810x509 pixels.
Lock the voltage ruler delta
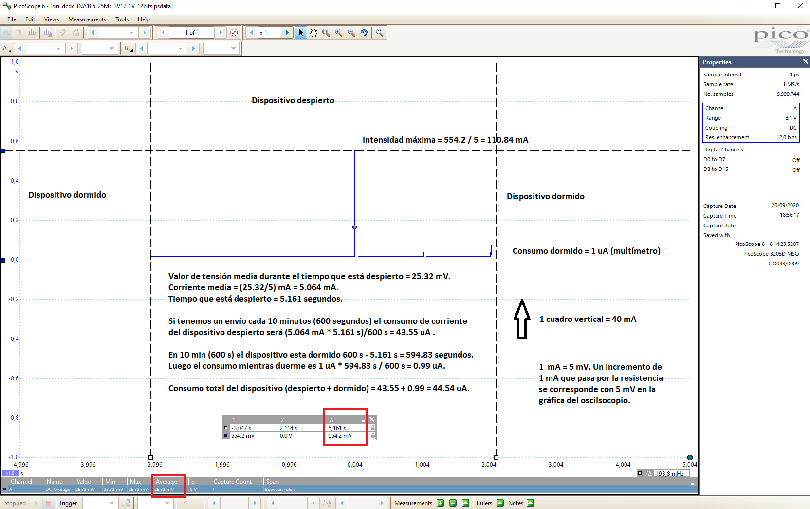coord(373,435)
